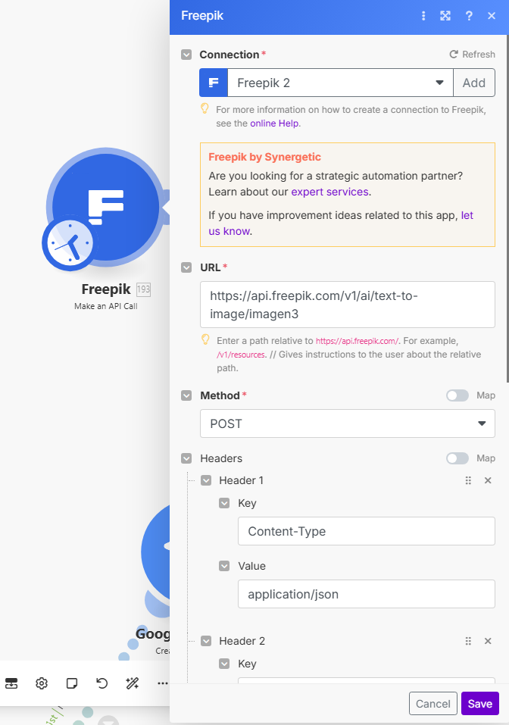Open the scenario settings gear
The width and height of the screenshot is (509, 725).
42,683
